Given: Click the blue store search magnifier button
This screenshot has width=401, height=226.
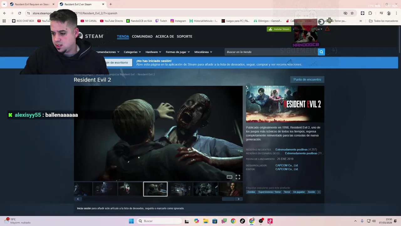Looking at the screenshot, I should click(321, 52).
